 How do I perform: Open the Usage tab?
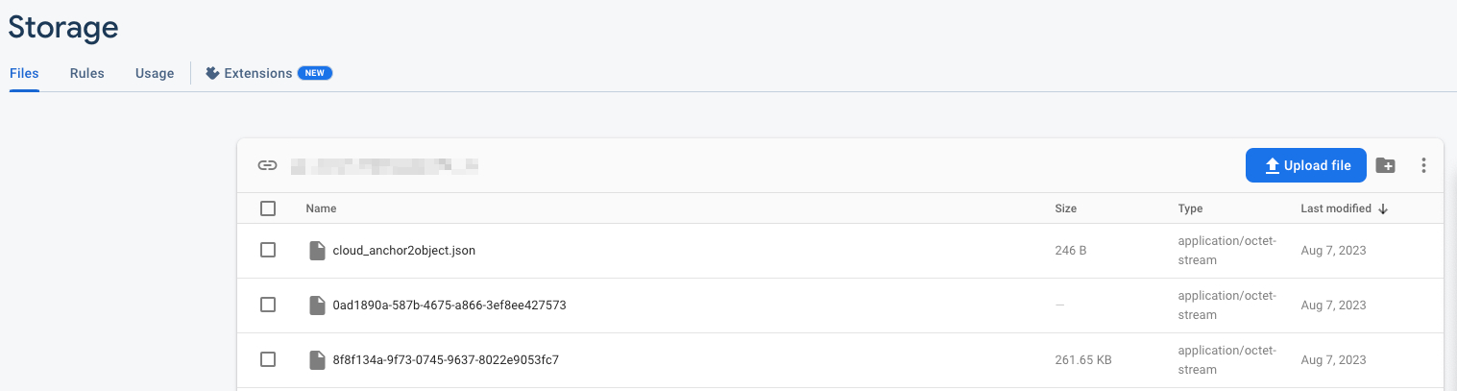[x=155, y=73]
